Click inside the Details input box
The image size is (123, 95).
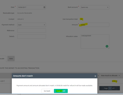pyautogui.click(x=32, y=36)
